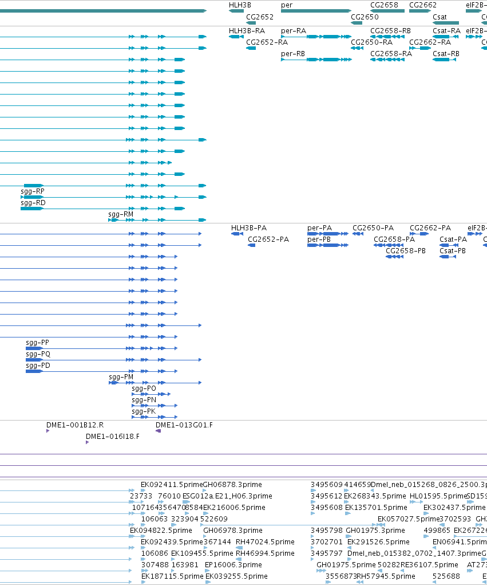Select the CG2658-PB protein label
The height and width of the screenshot is (585, 487).
[x=405, y=251]
